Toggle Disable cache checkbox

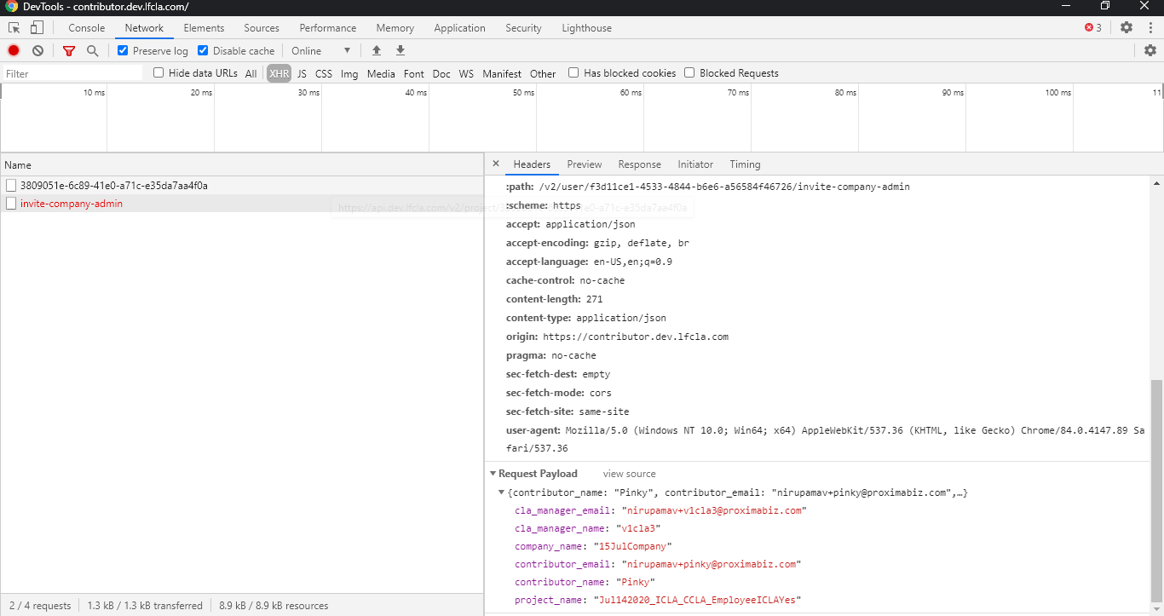pos(203,50)
